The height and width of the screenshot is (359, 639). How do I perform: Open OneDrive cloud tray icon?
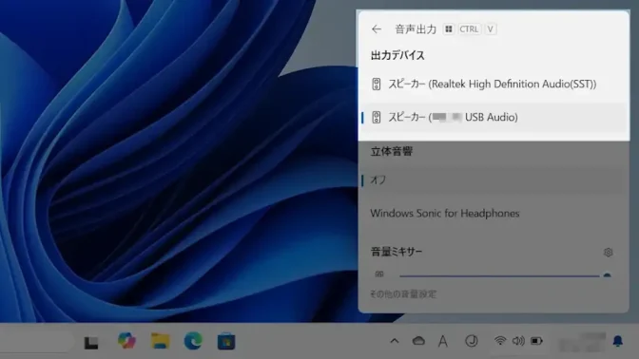418,341
